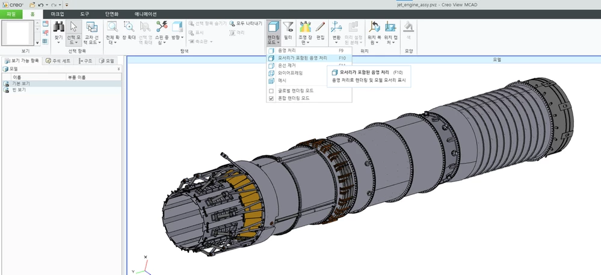Click the 색 paint bucket icon
Screen dimensions: 601x275
(408, 27)
